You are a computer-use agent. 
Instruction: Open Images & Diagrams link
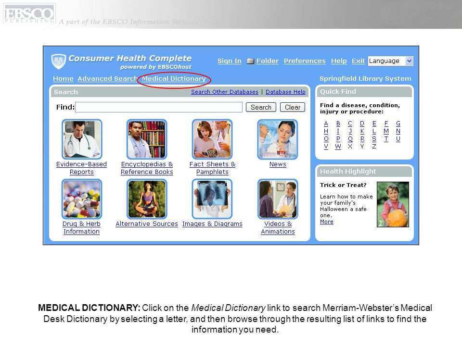pyautogui.click(x=212, y=224)
